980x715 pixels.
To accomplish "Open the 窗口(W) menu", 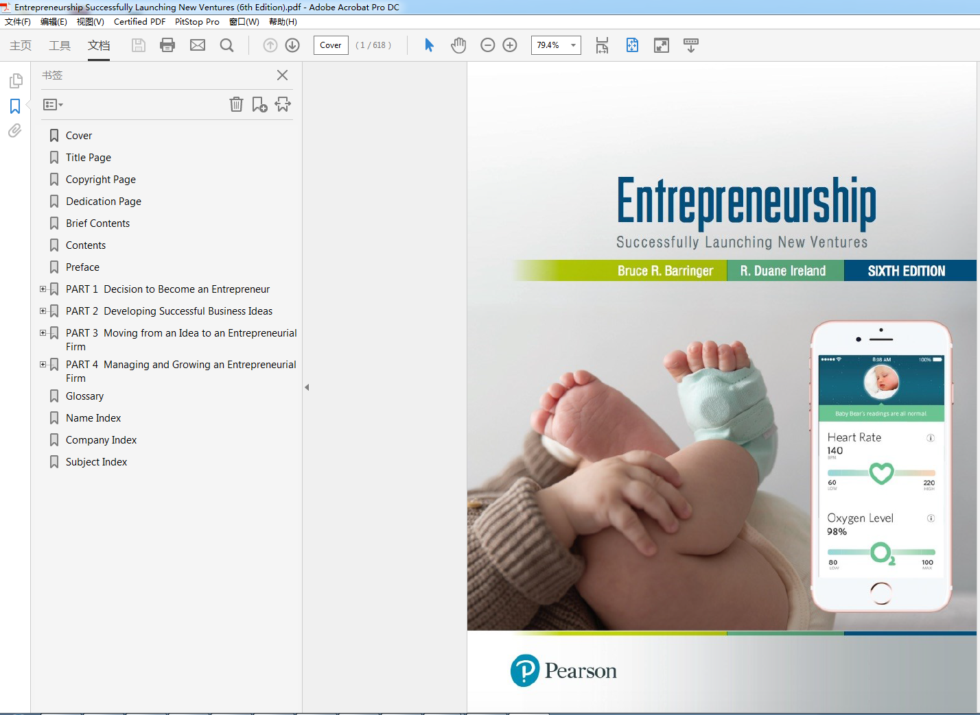I will click(x=244, y=22).
